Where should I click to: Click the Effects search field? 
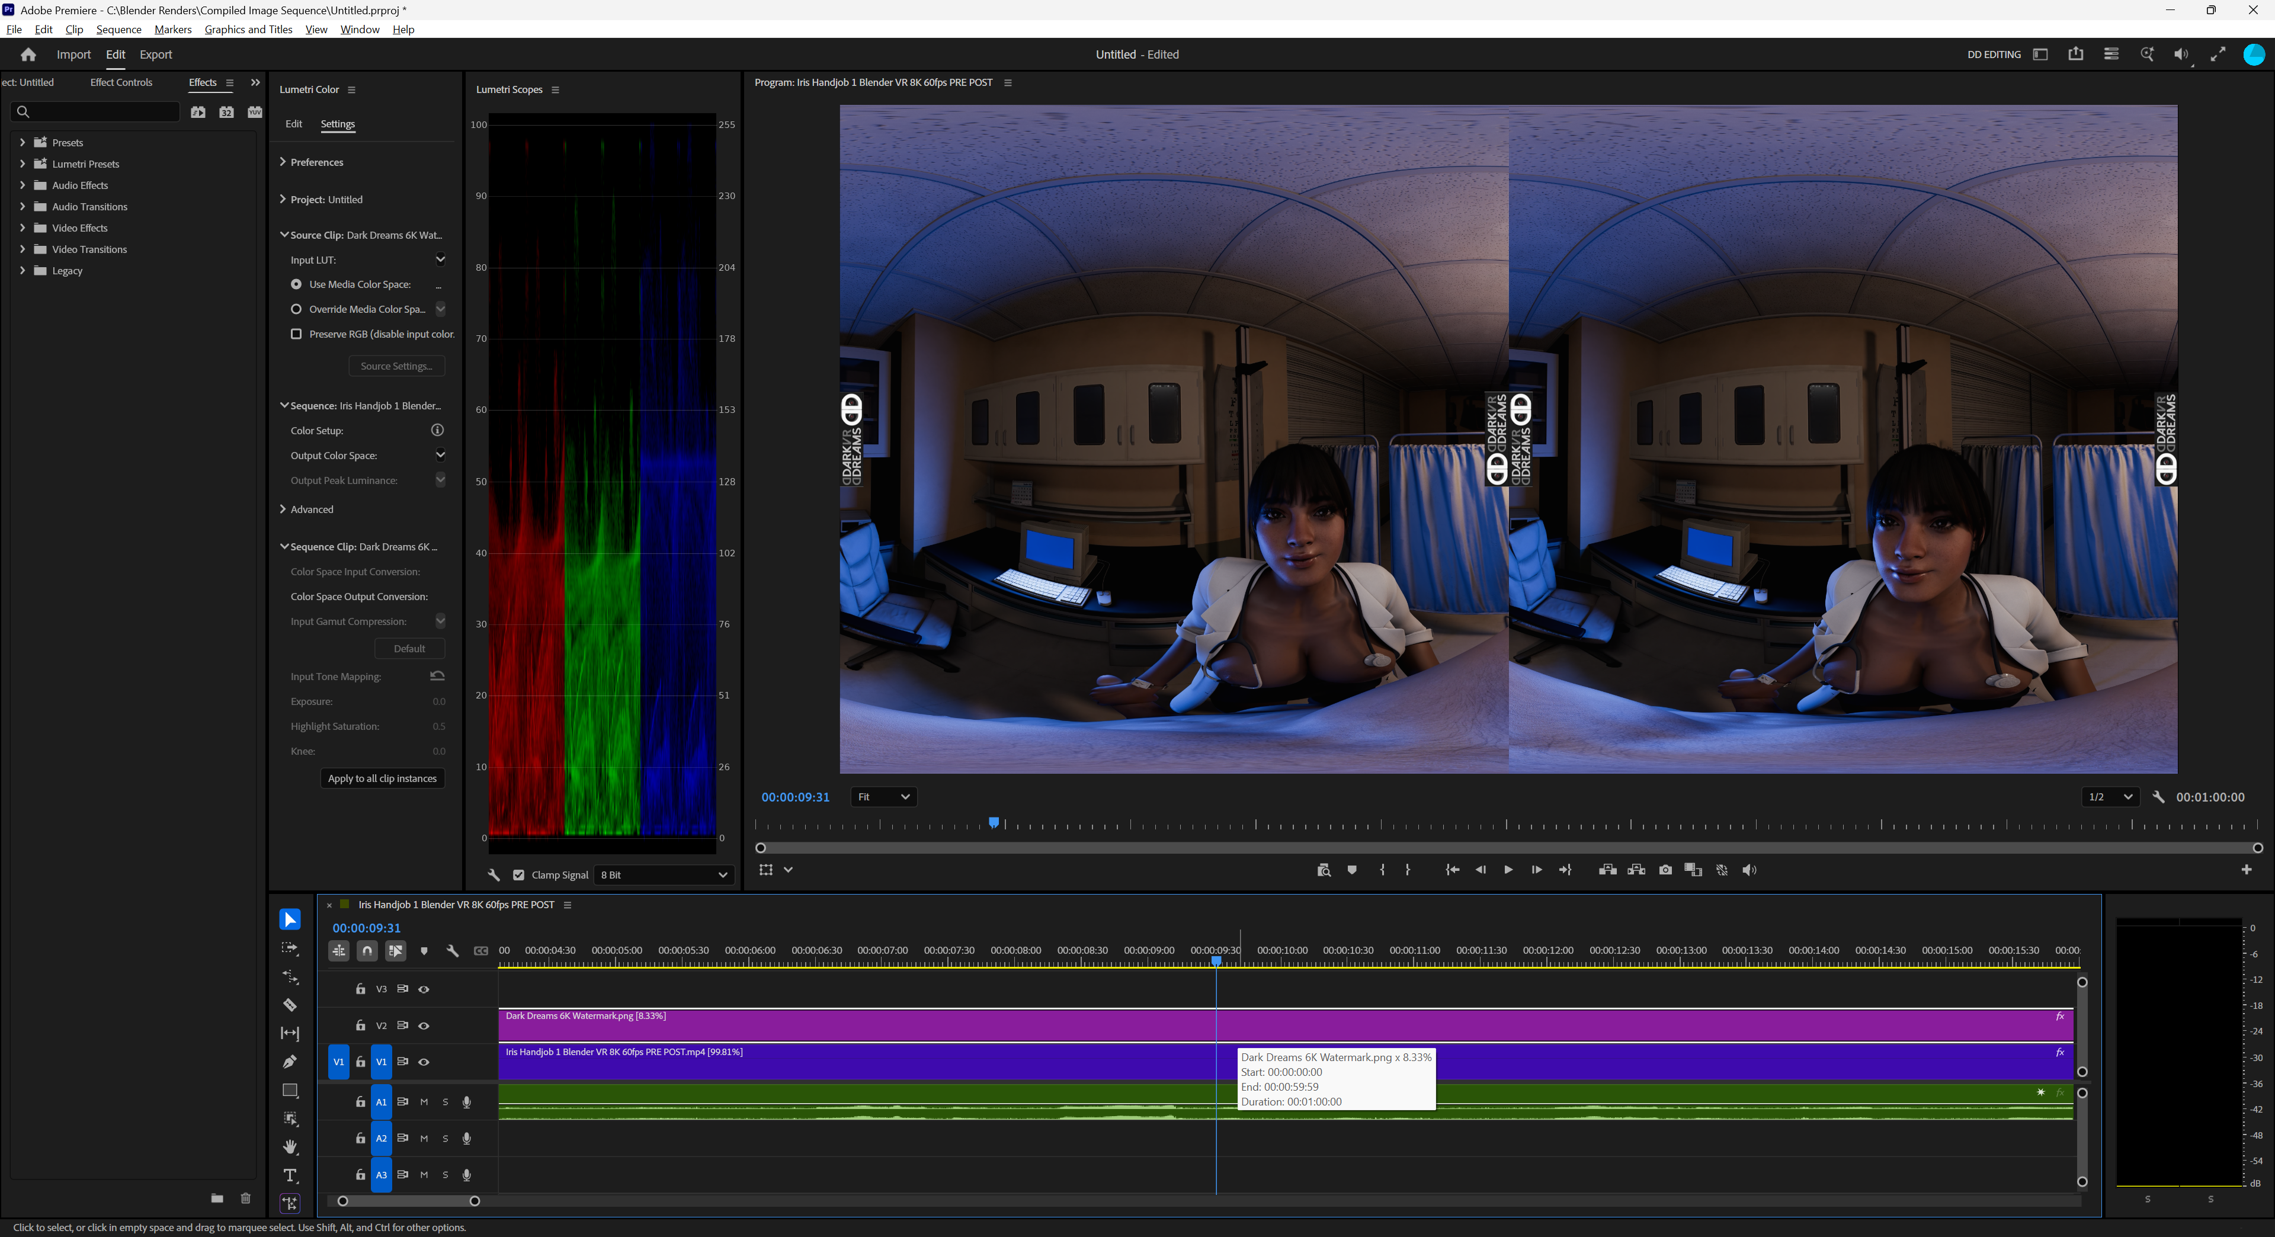(95, 111)
